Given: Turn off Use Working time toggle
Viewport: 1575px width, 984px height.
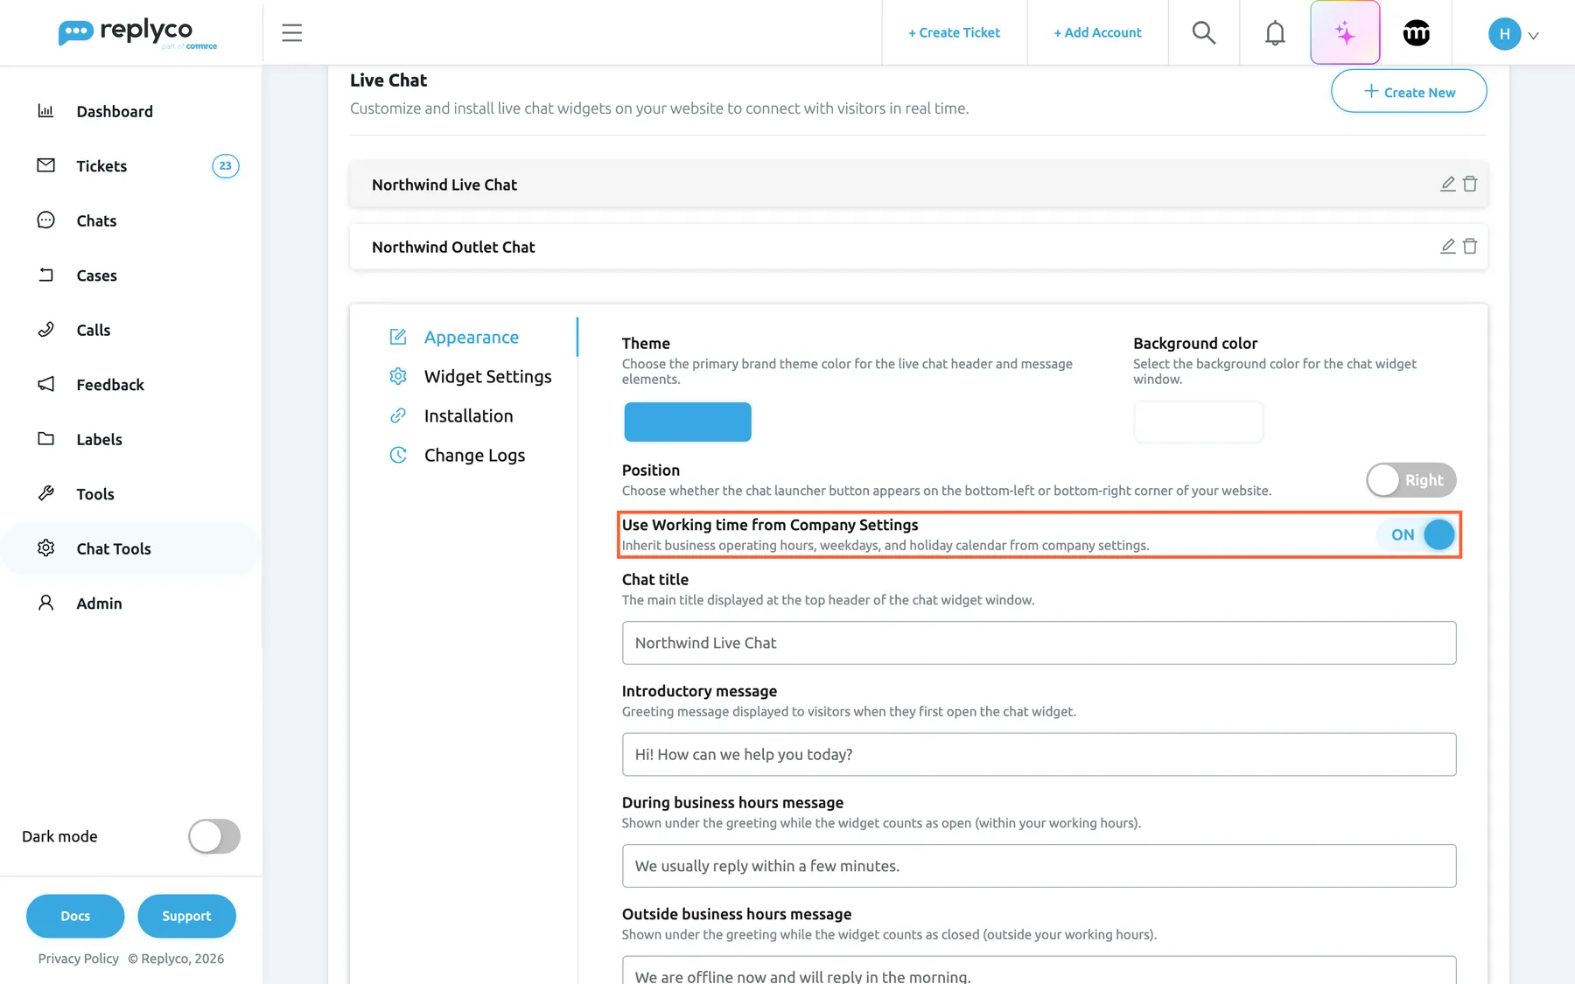Looking at the screenshot, I should tap(1417, 534).
